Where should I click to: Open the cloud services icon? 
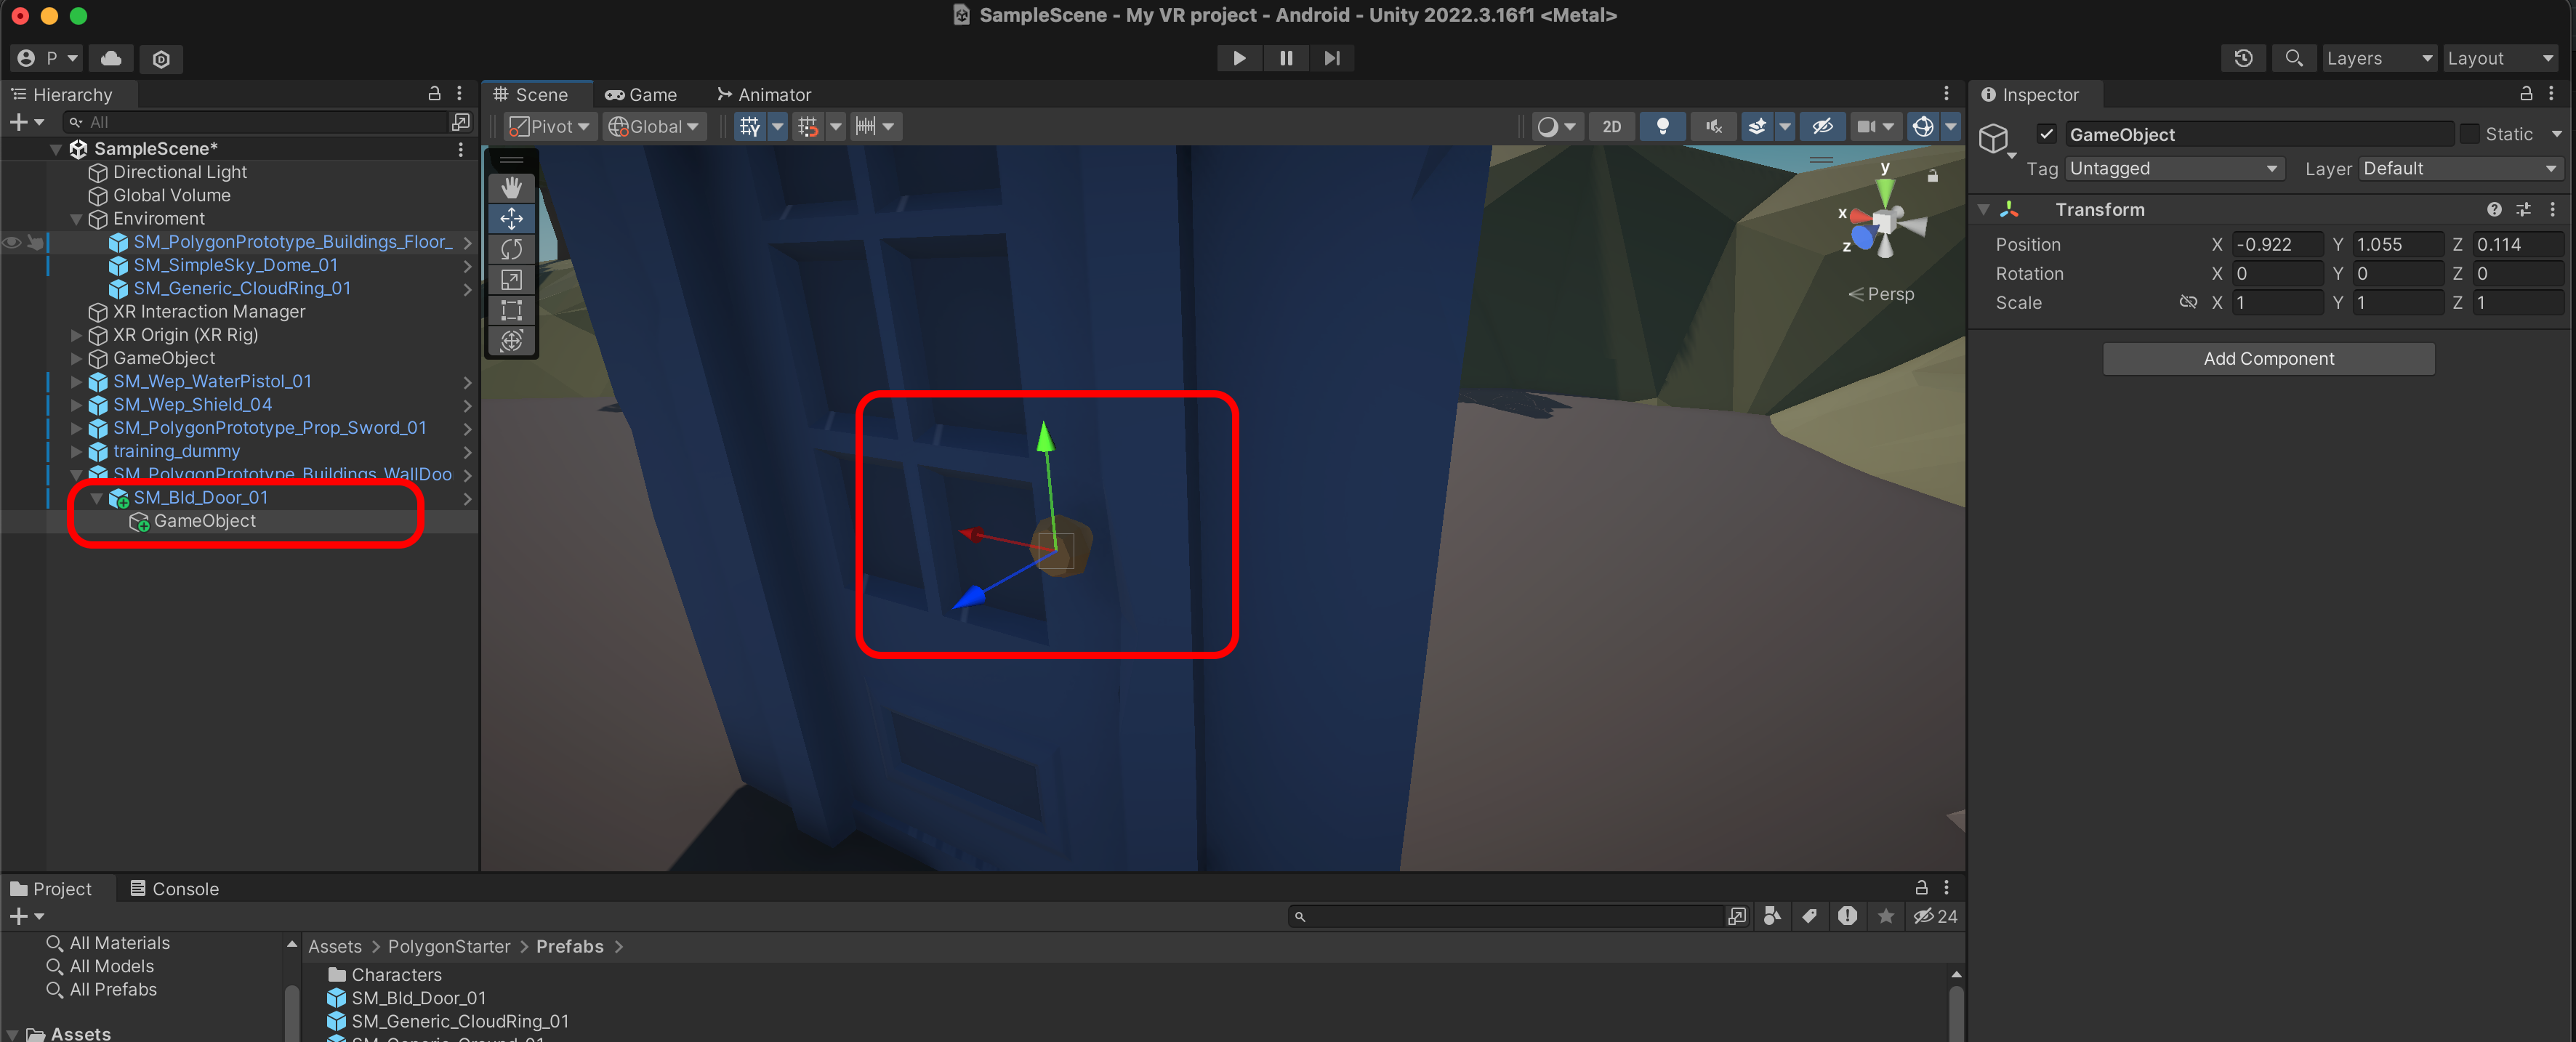(x=111, y=58)
